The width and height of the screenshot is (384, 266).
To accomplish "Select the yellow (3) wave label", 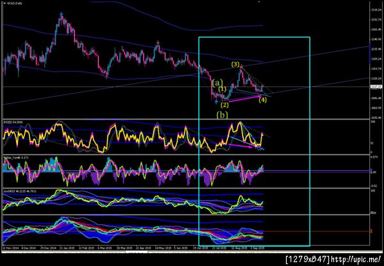I will pos(236,65).
